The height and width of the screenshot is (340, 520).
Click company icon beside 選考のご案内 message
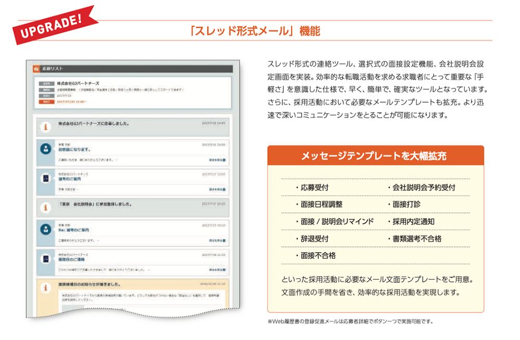46,178
